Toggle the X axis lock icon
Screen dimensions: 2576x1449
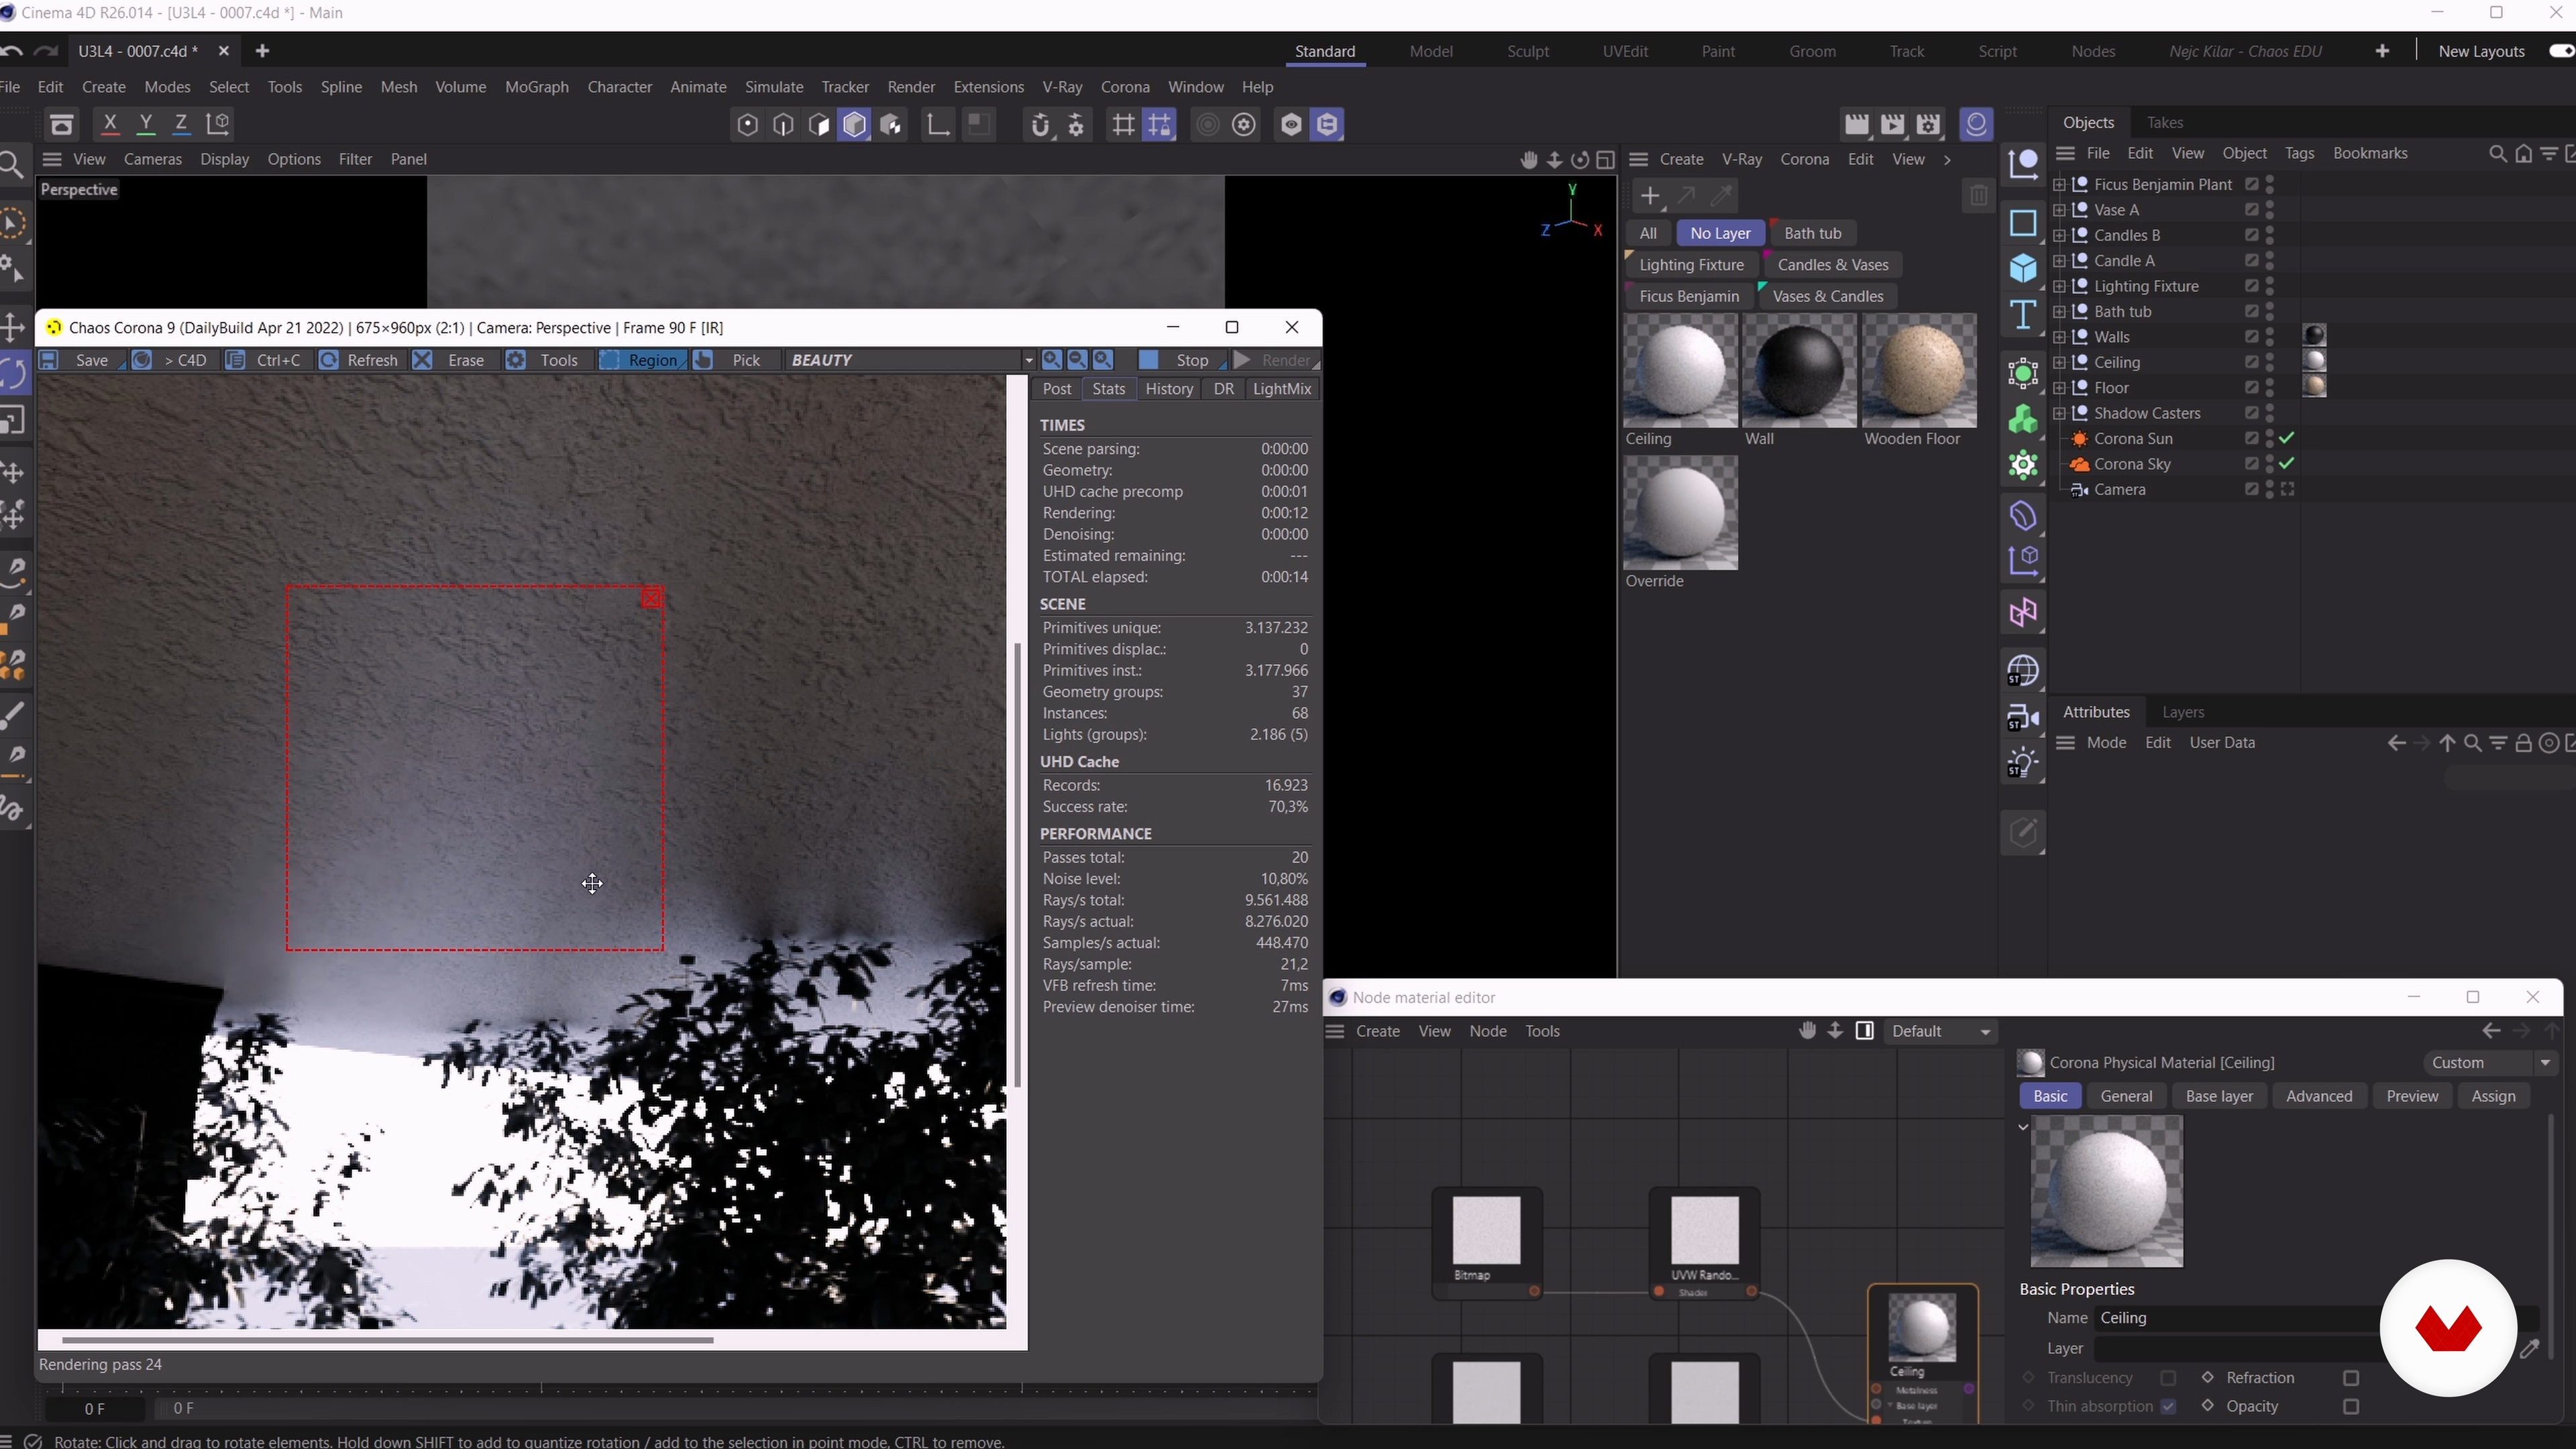tap(110, 124)
